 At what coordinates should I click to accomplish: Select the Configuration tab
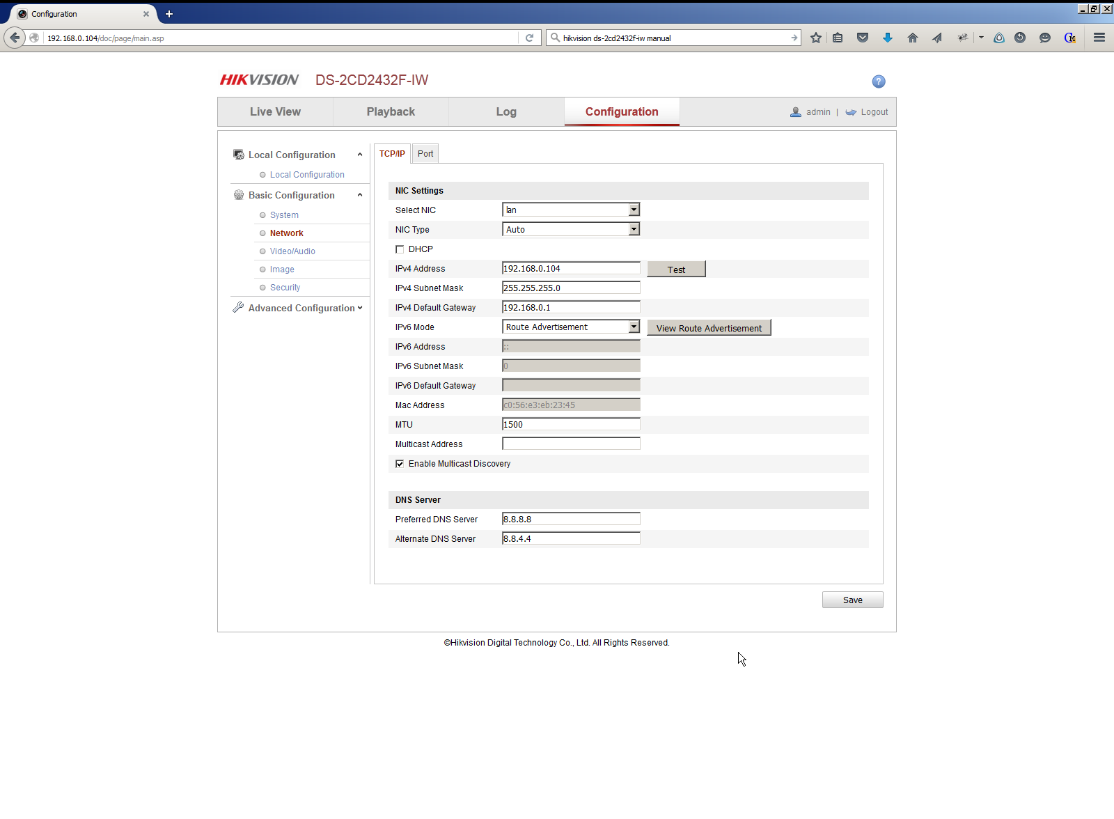(x=622, y=112)
